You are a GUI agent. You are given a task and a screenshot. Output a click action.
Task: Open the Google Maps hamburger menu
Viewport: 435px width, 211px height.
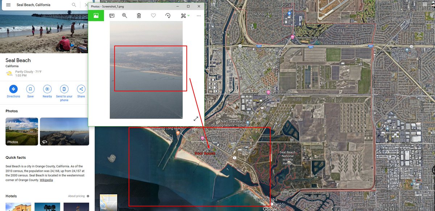pos(8,5)
